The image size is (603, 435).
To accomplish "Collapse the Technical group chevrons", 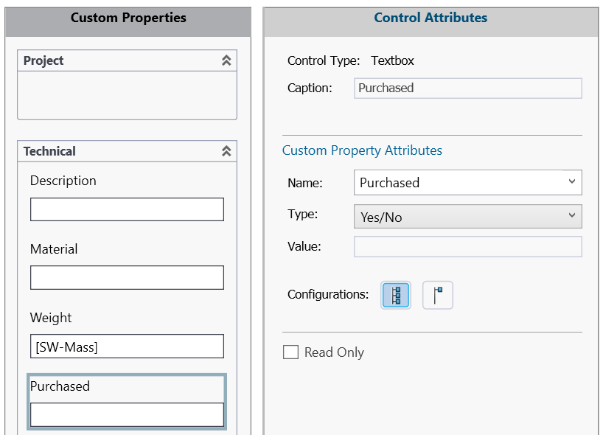I will coord(226,151).
